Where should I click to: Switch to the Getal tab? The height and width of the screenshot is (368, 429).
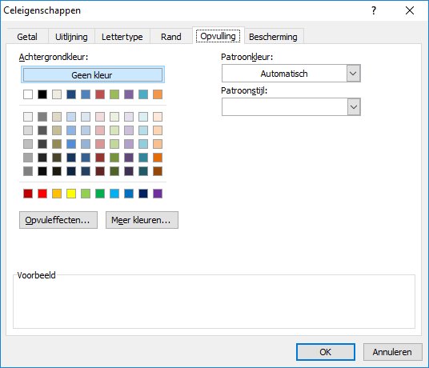coord(27,37)
